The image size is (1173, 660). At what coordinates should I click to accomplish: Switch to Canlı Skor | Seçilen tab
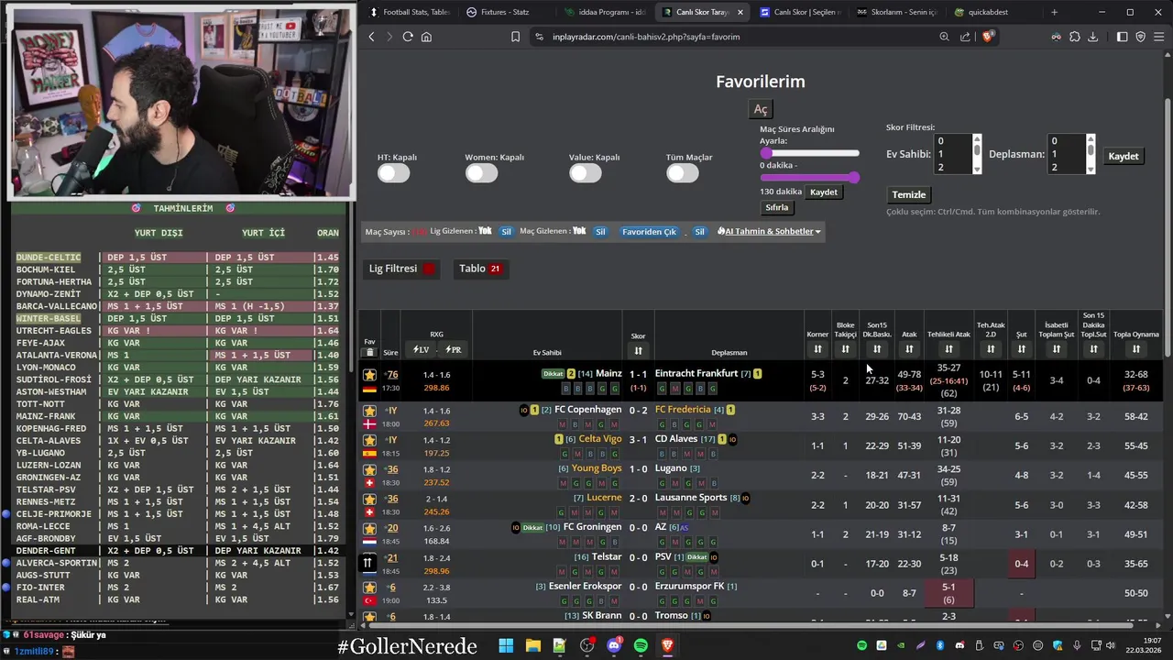tap(799, 12)
